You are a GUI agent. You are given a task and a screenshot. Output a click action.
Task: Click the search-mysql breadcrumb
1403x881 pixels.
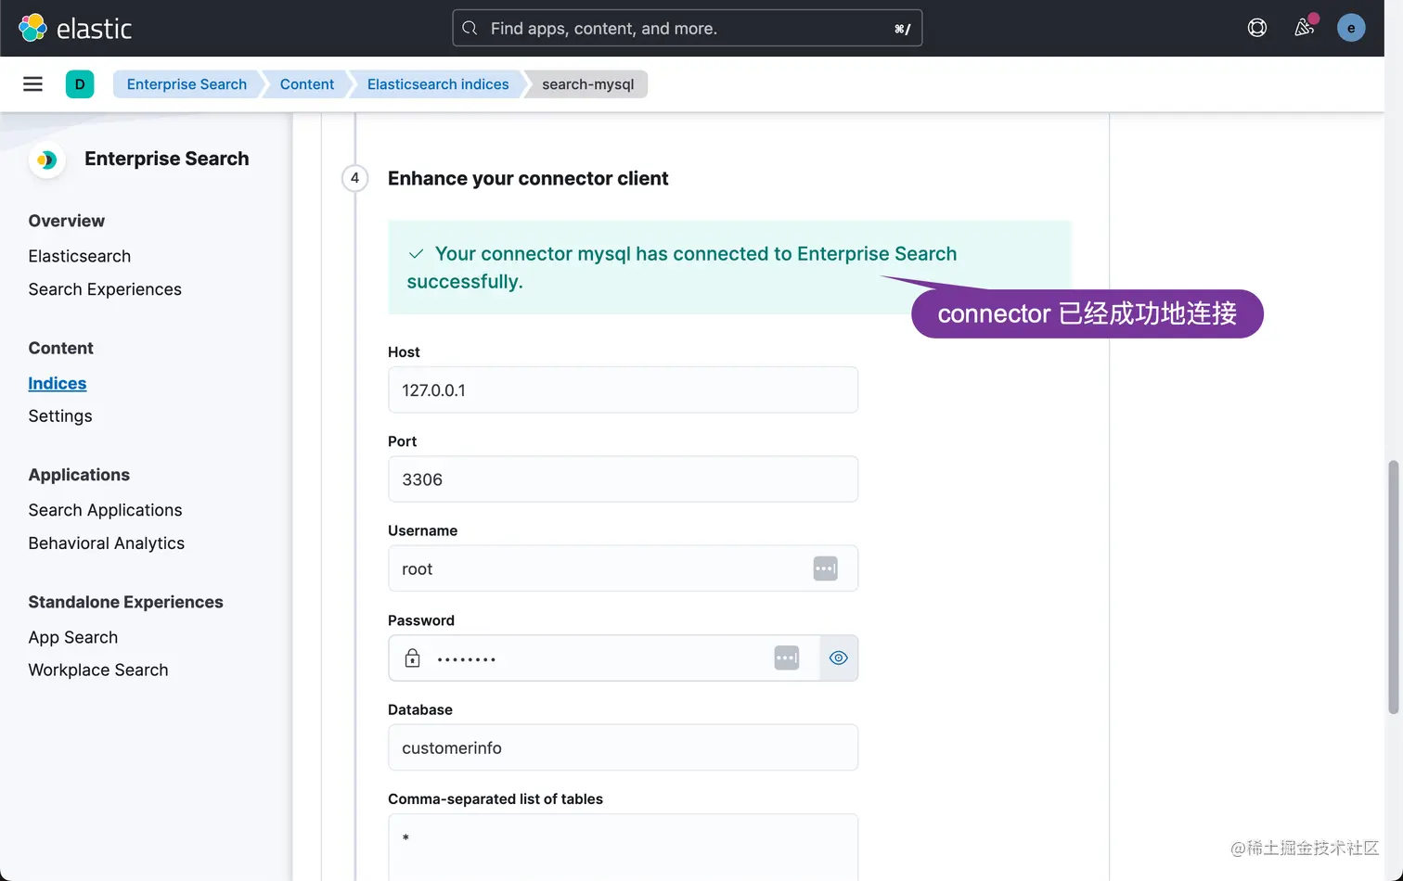click(x=588, y=84)
